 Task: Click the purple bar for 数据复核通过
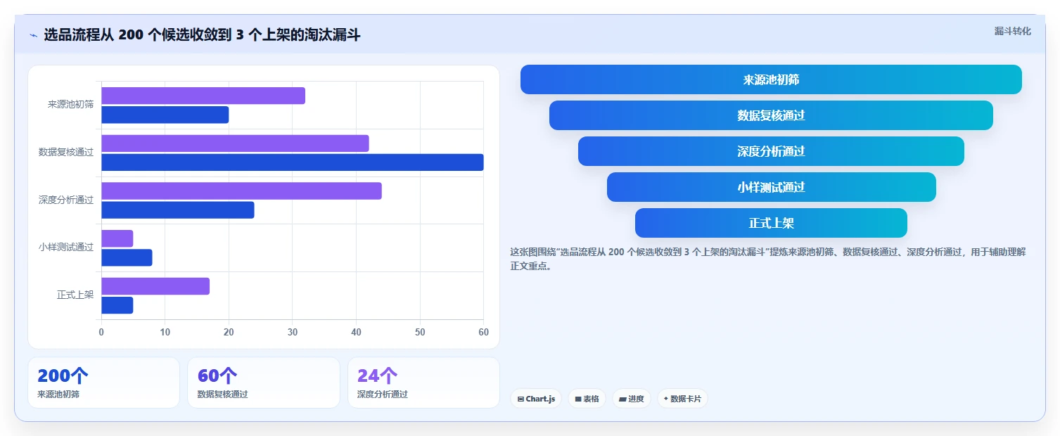tap(235, 143)
